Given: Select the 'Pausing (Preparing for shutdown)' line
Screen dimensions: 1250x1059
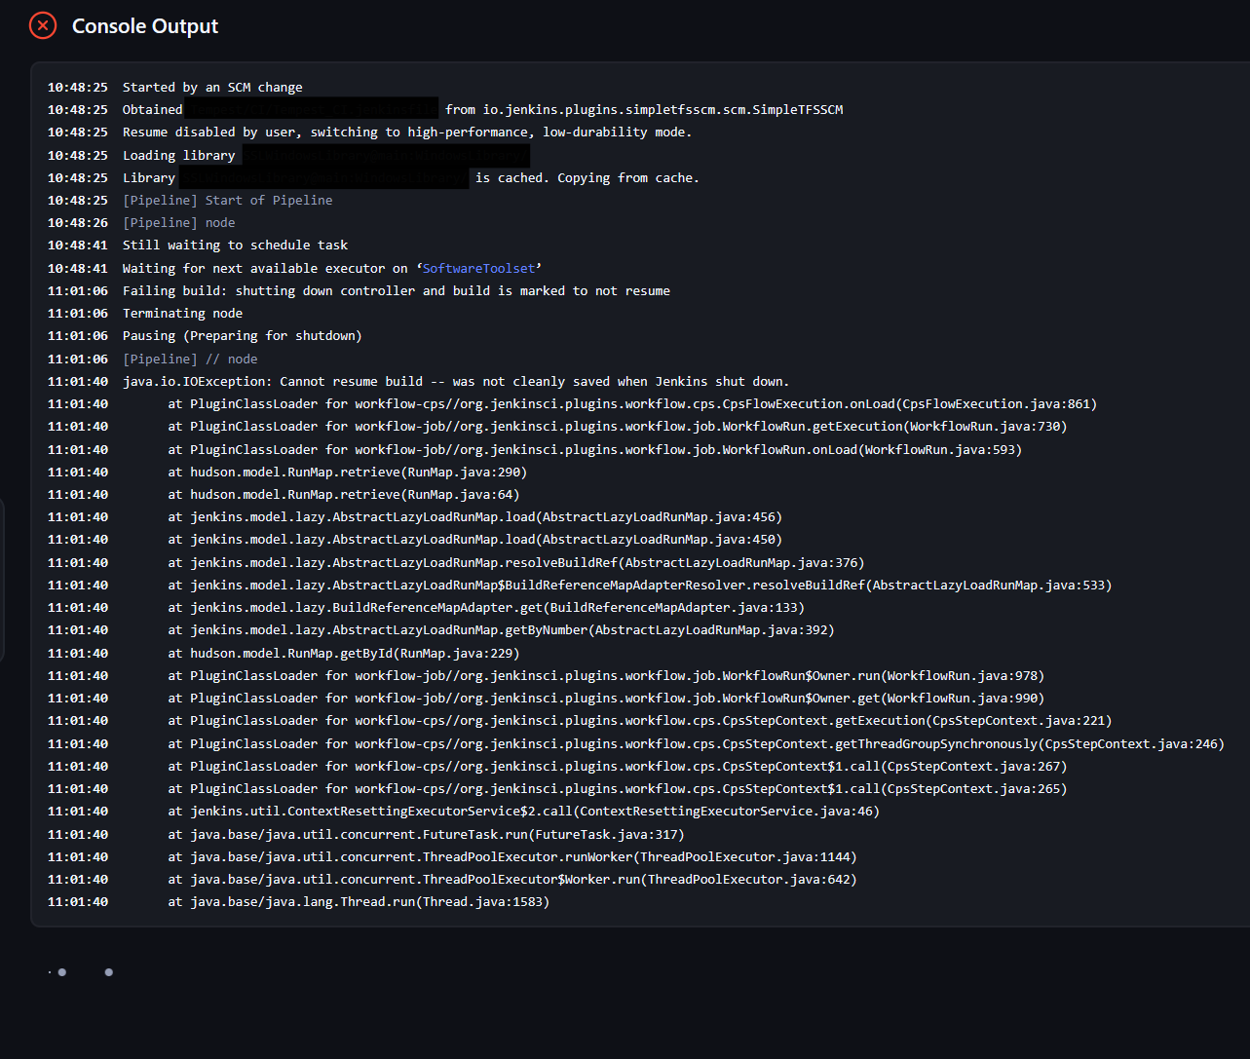Looking at the screenshot, I should 242,336.
